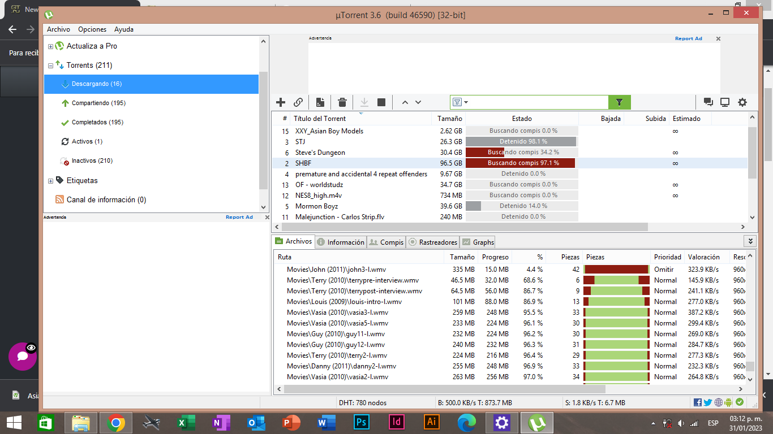Expand the Etiquetas tree node
The width and height of the screenshot is (773, 434).
[50, 181]
